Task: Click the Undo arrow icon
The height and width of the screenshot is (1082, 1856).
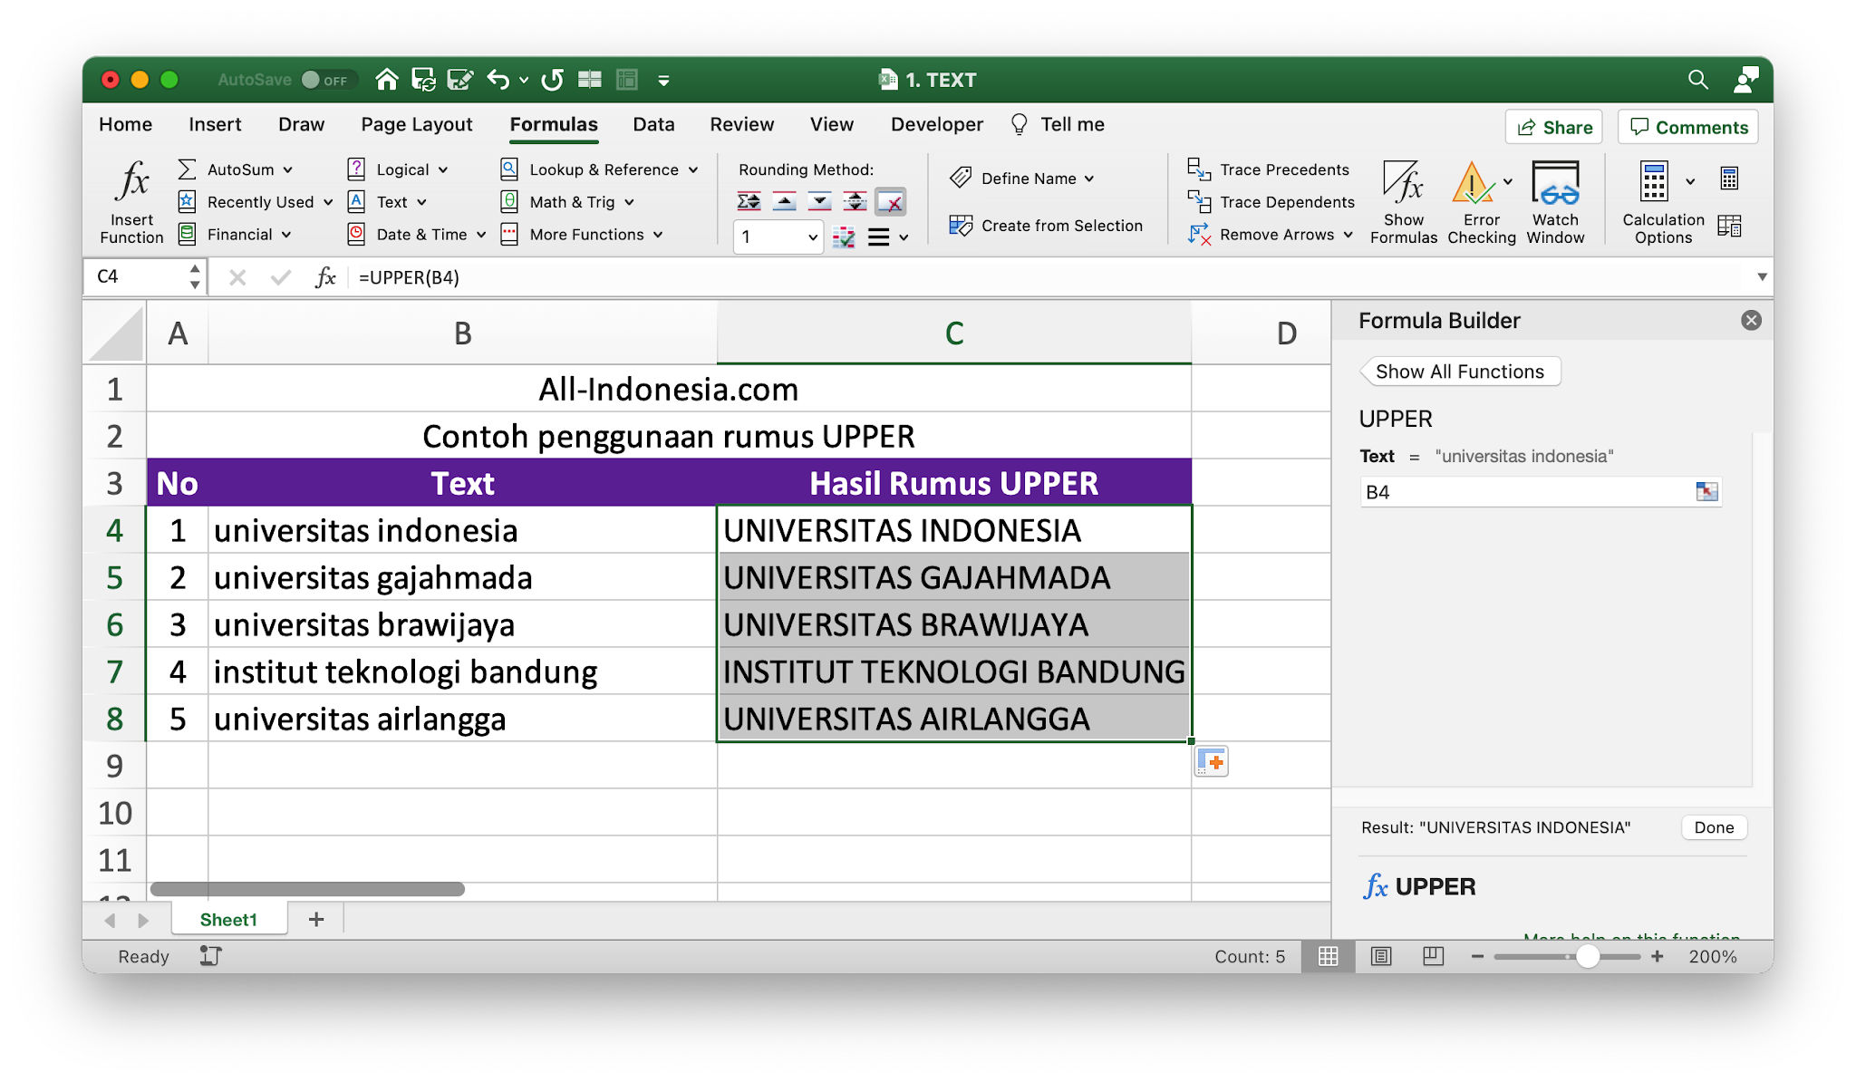Action: (498, 80)
